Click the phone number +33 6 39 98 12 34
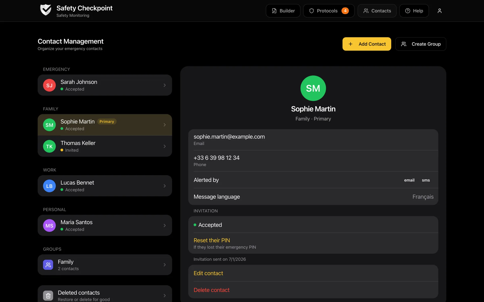Screen dimensions: 484x302 pos(217,158)
